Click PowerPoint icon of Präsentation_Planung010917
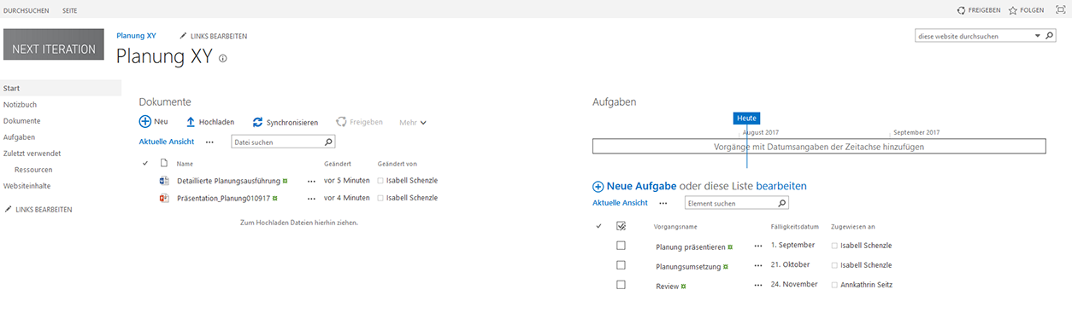Image resolution: width=1072 pixels, height=313 pixels. click(x=165, y=198)
